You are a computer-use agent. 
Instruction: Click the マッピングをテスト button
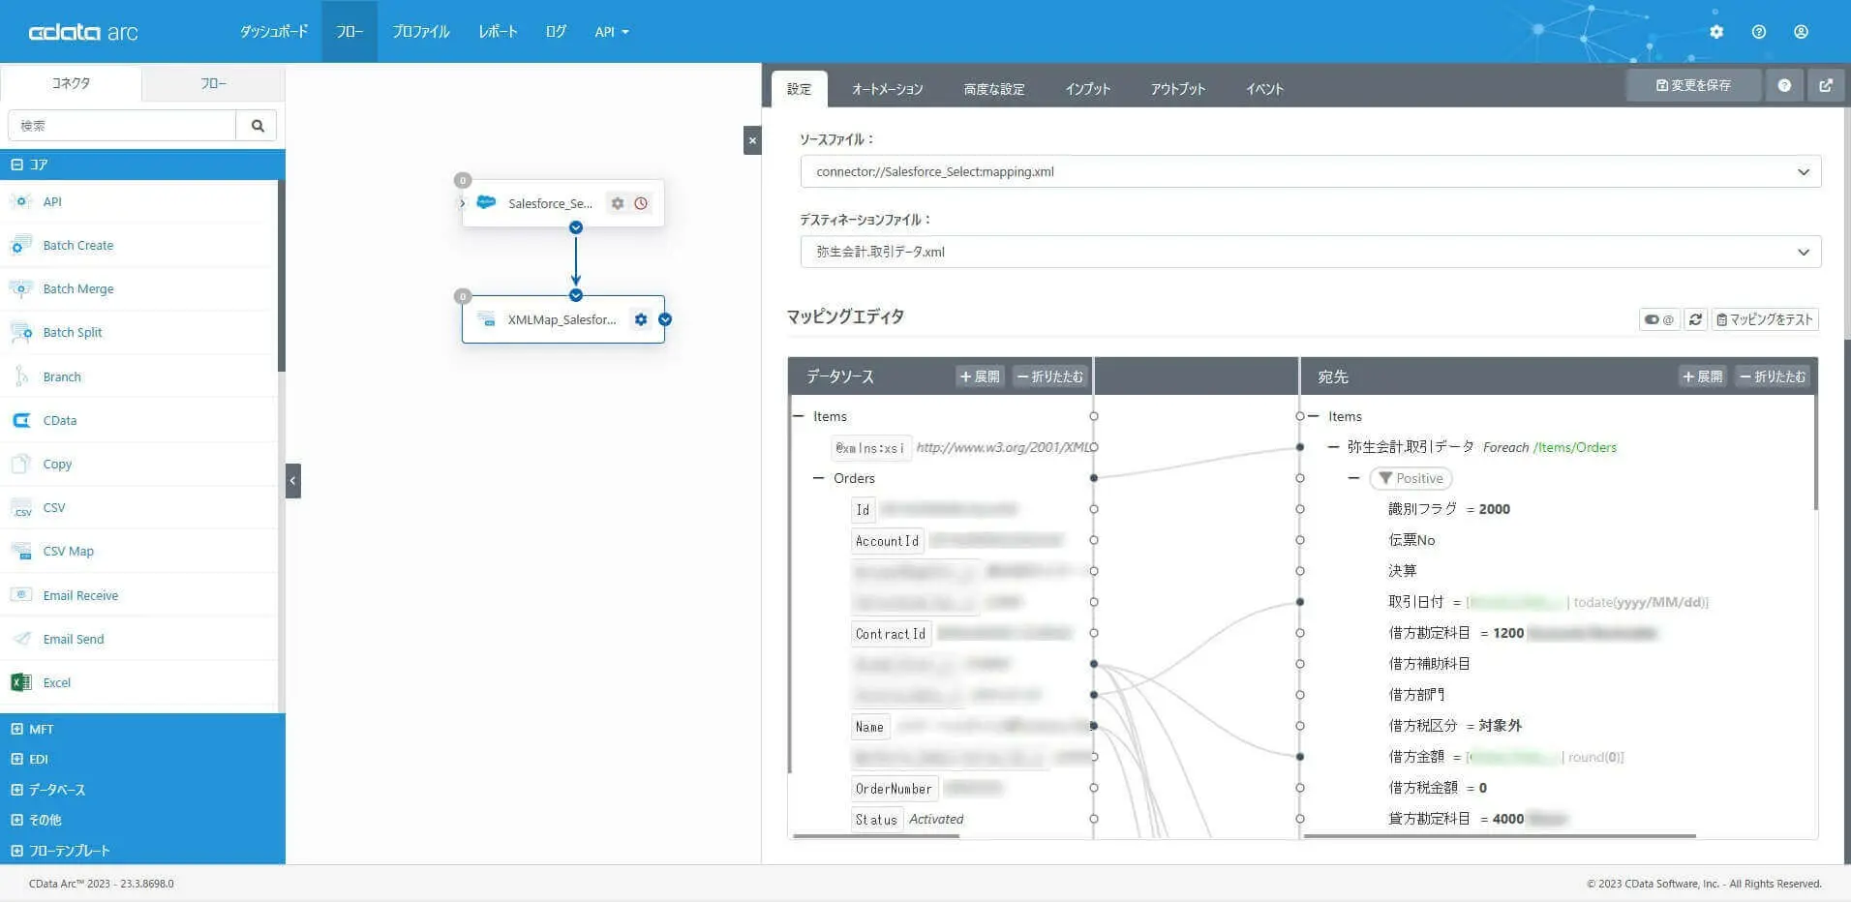1765,319
